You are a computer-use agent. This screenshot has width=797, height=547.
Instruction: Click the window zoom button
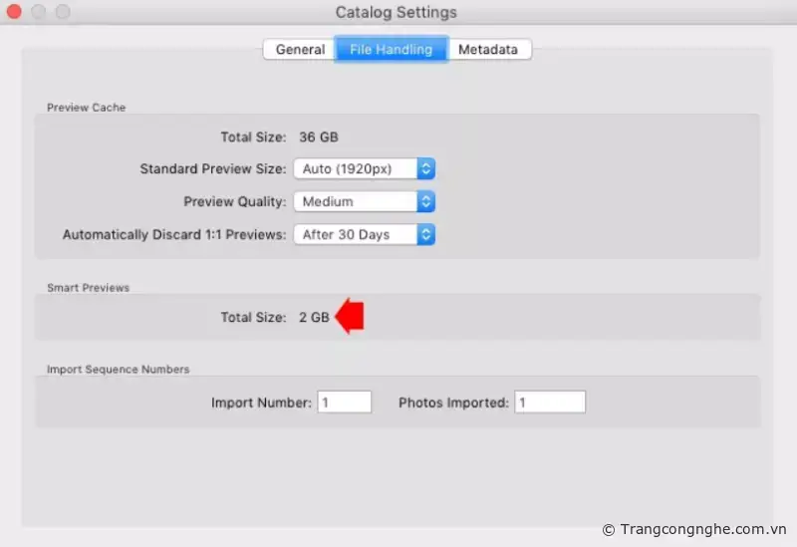[63, 13]
